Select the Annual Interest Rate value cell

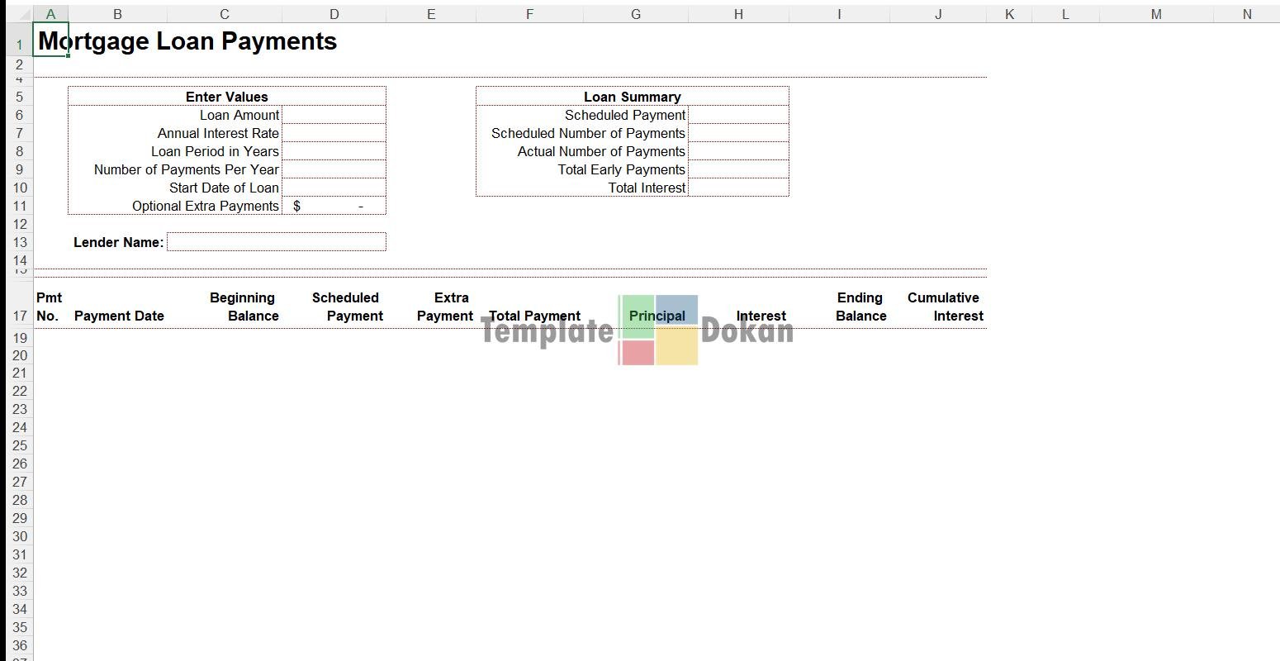click(334, 133)
